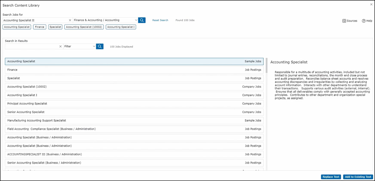Click the Replace Text button

(331, 177)
